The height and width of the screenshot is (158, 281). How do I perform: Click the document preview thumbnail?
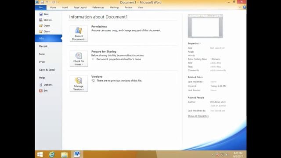[x=205, y=26]
